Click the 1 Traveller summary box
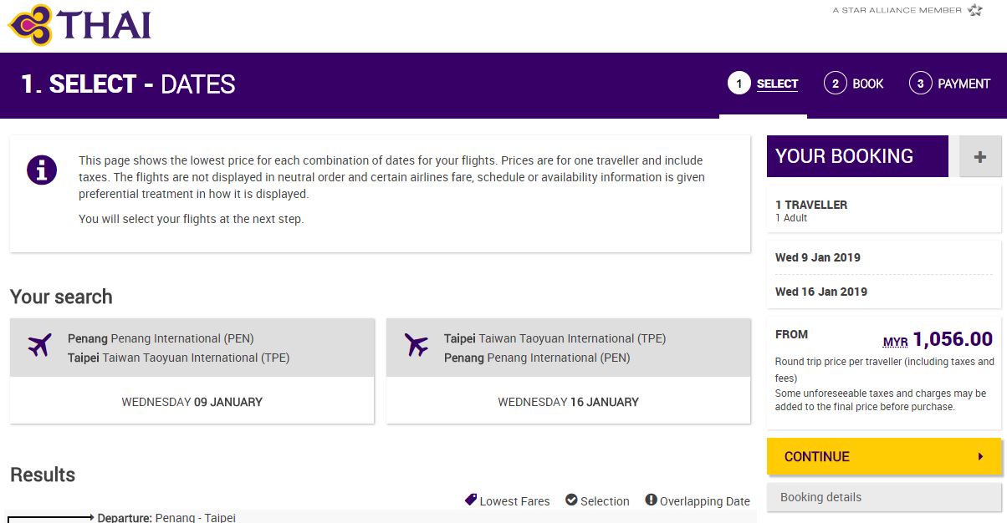1007x523 pixels. click(x=883, y=210)
